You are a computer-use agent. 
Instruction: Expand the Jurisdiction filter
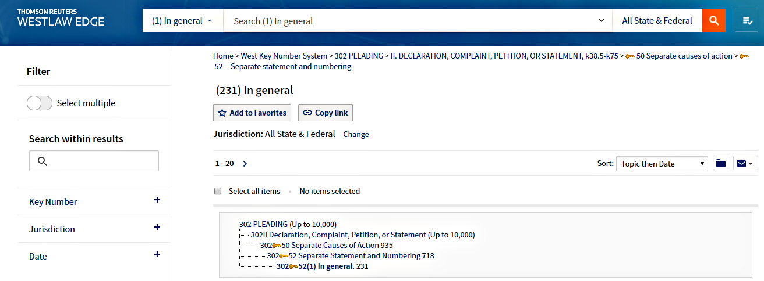coord(157,228)
